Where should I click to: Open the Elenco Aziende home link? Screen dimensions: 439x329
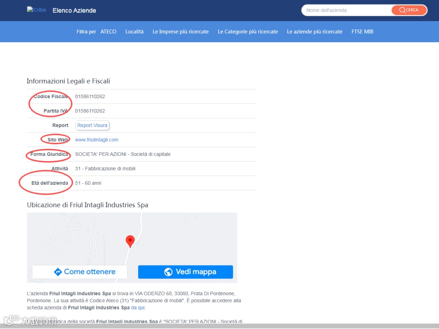click(x=74, y=10)
